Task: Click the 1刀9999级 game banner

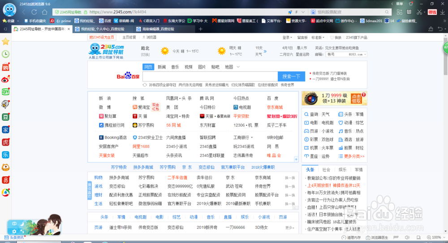Action: tap(334, 98)
